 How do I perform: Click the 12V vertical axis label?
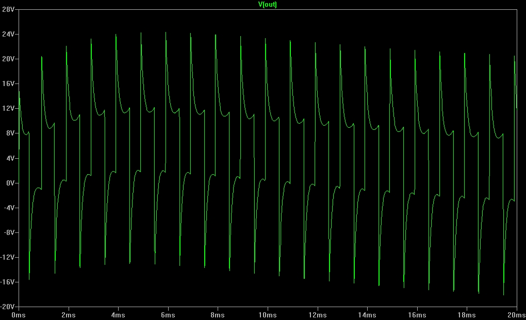(8, 109)
